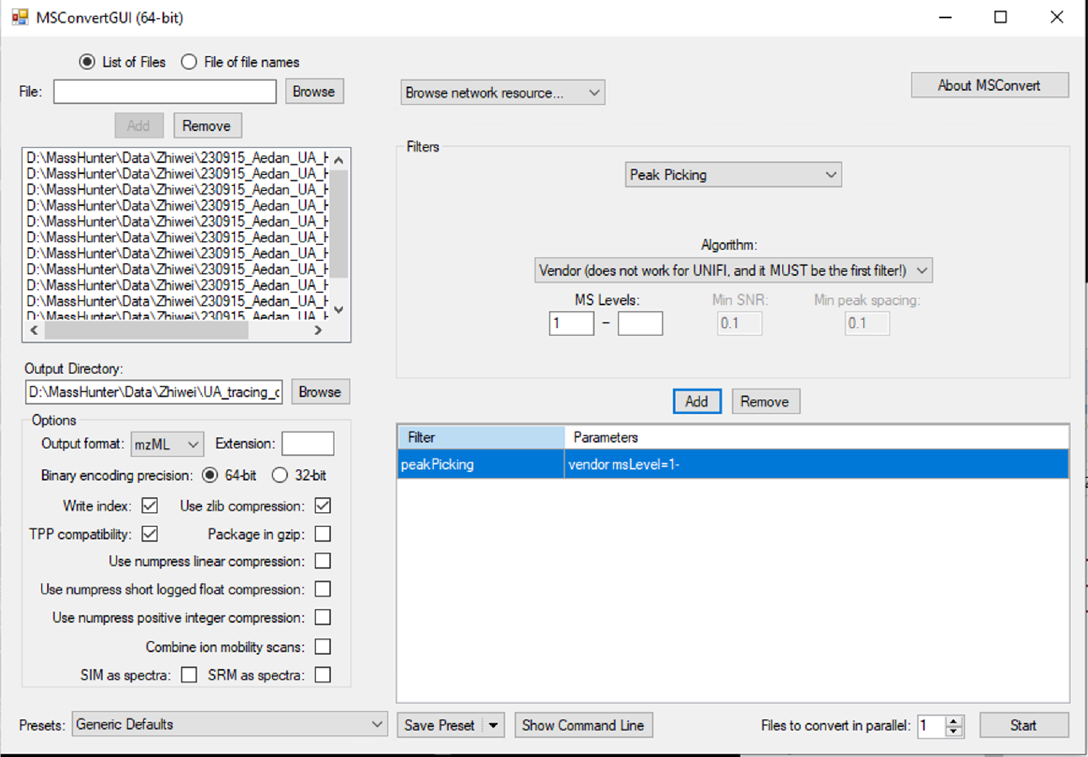Toggle Use zlib compression checkbox
This screenshot has width=1088, height=757.
click(x=323, y=506)
